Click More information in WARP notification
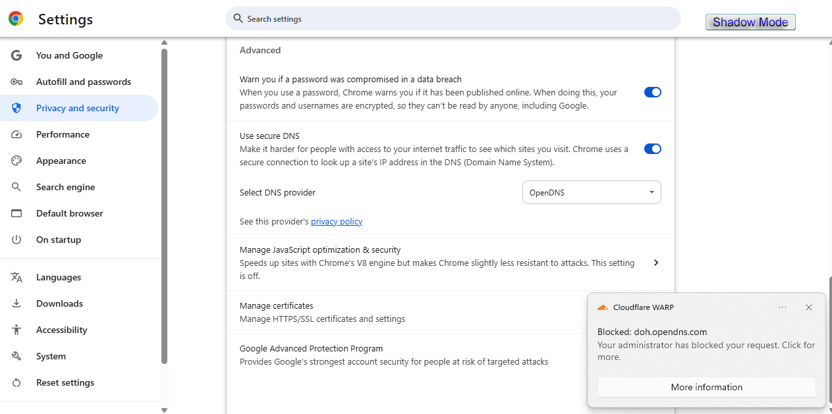Image resolution: width=832 pixels, height=414 pixels. click(x=706, y=387)
